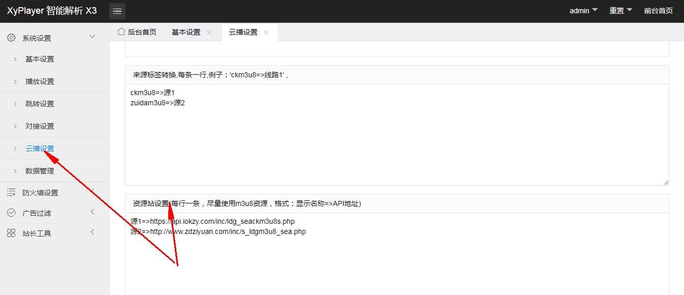684x295 pixels.
Task: Collapse the 系统设置 menu chevron
Action: point(92,37)
